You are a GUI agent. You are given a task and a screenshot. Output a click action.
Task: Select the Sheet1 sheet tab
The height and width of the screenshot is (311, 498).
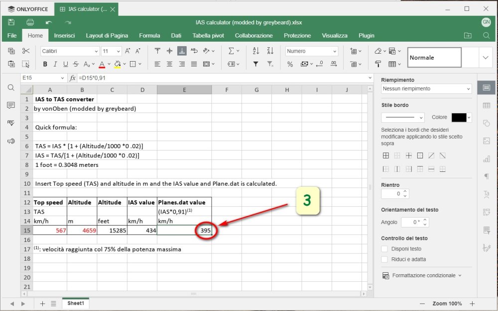[x=76, y=303]
